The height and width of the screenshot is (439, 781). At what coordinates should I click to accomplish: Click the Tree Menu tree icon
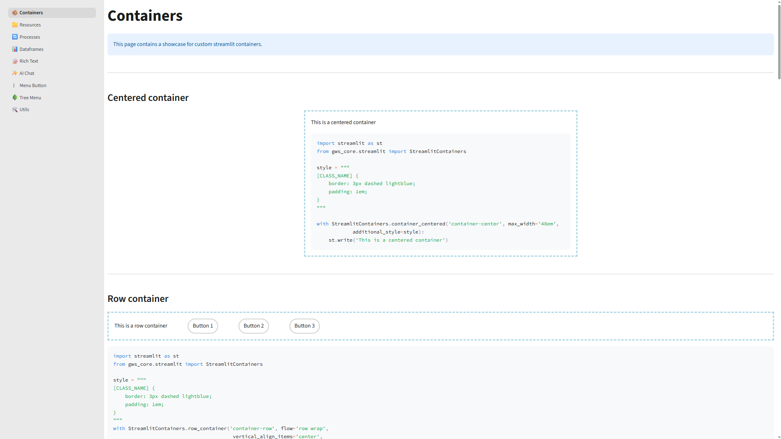pos(15,98)
